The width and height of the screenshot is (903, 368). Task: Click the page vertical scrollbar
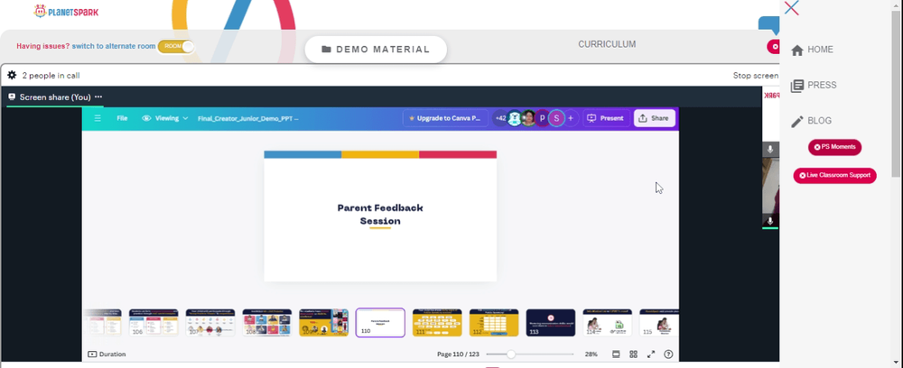coord(897,92)
